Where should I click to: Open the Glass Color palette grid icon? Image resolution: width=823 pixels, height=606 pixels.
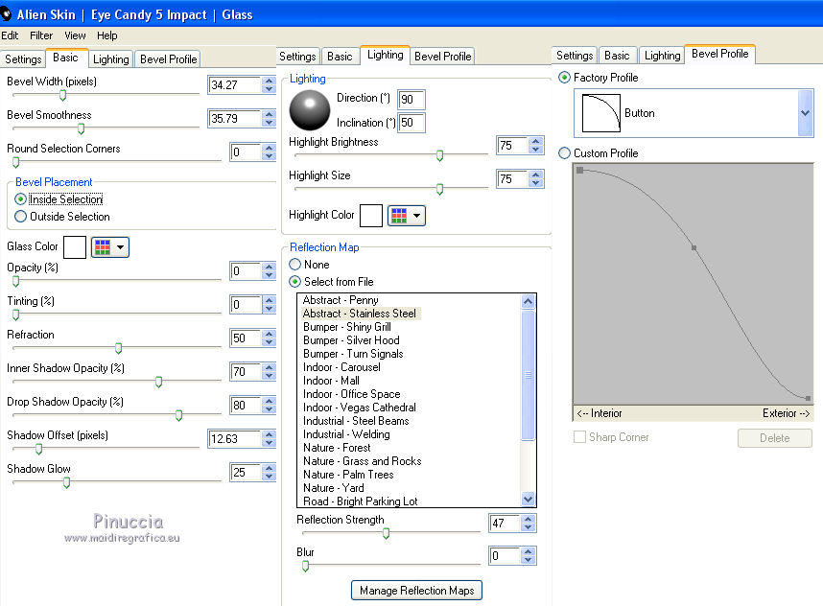[104, 247]
